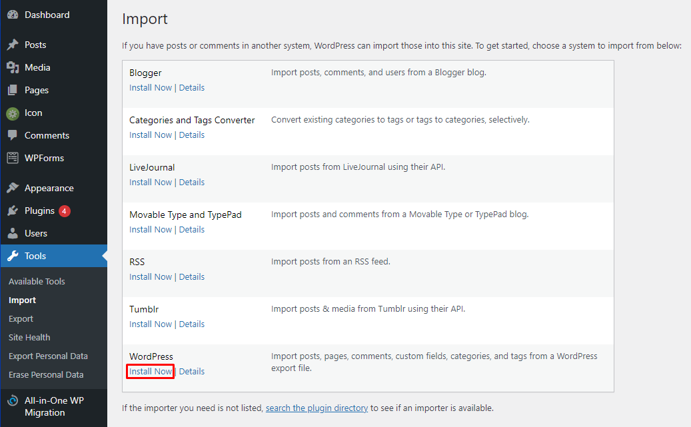This screenshot has width=691, height=427.
Task: Click the search the plugin directory link
Action: 317,408
